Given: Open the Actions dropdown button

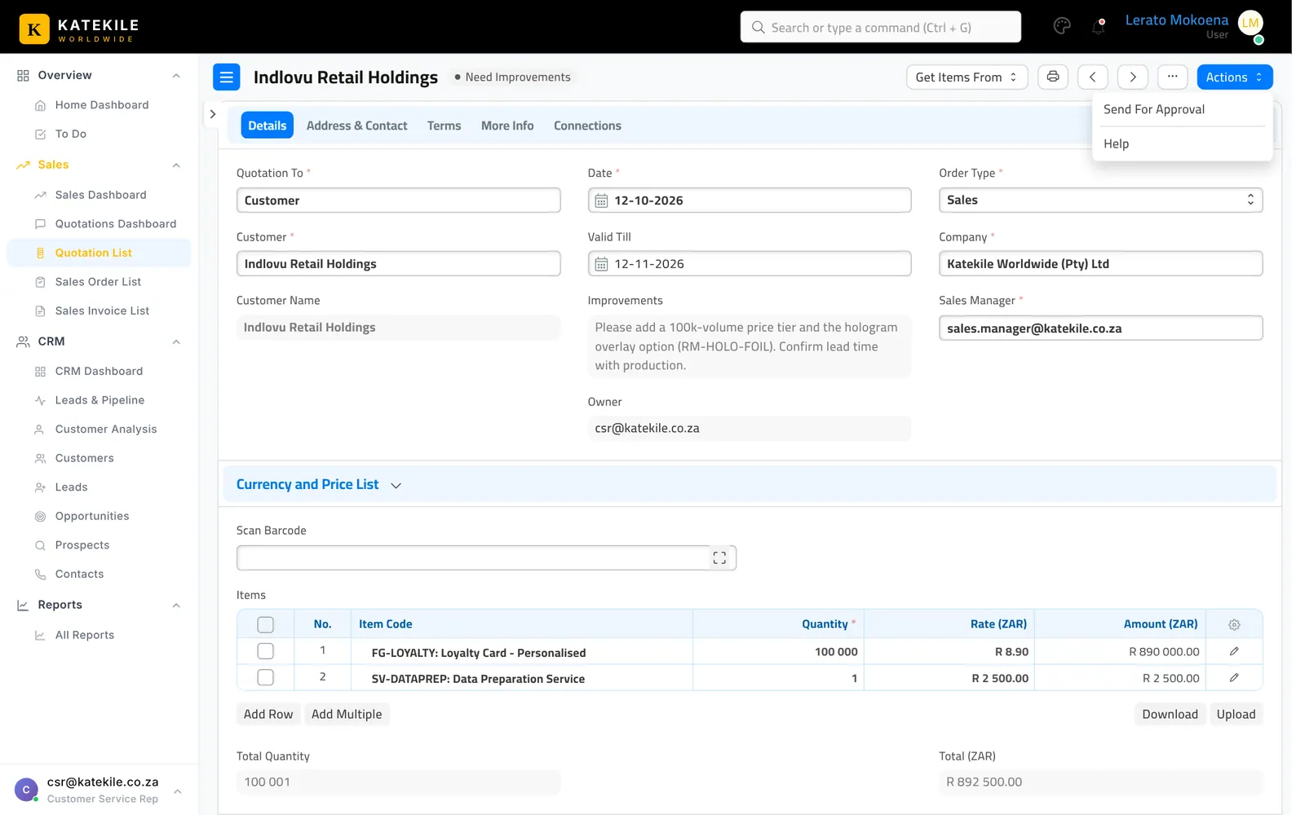Looking at the screenshot, I should tap(1234, 77).
